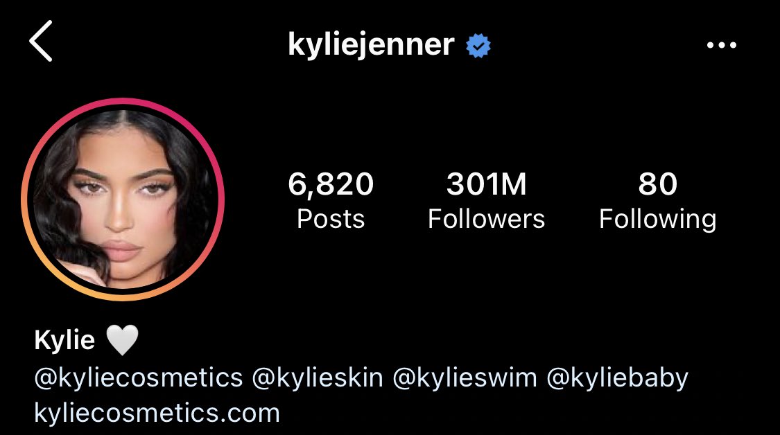Open the @kylieswim mention
The height and width of the screenshot is (435, 780).
pos(465,378)
